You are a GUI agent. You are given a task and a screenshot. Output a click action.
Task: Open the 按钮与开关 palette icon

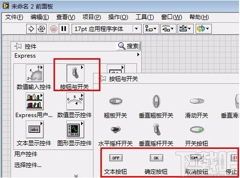point(76,73)
